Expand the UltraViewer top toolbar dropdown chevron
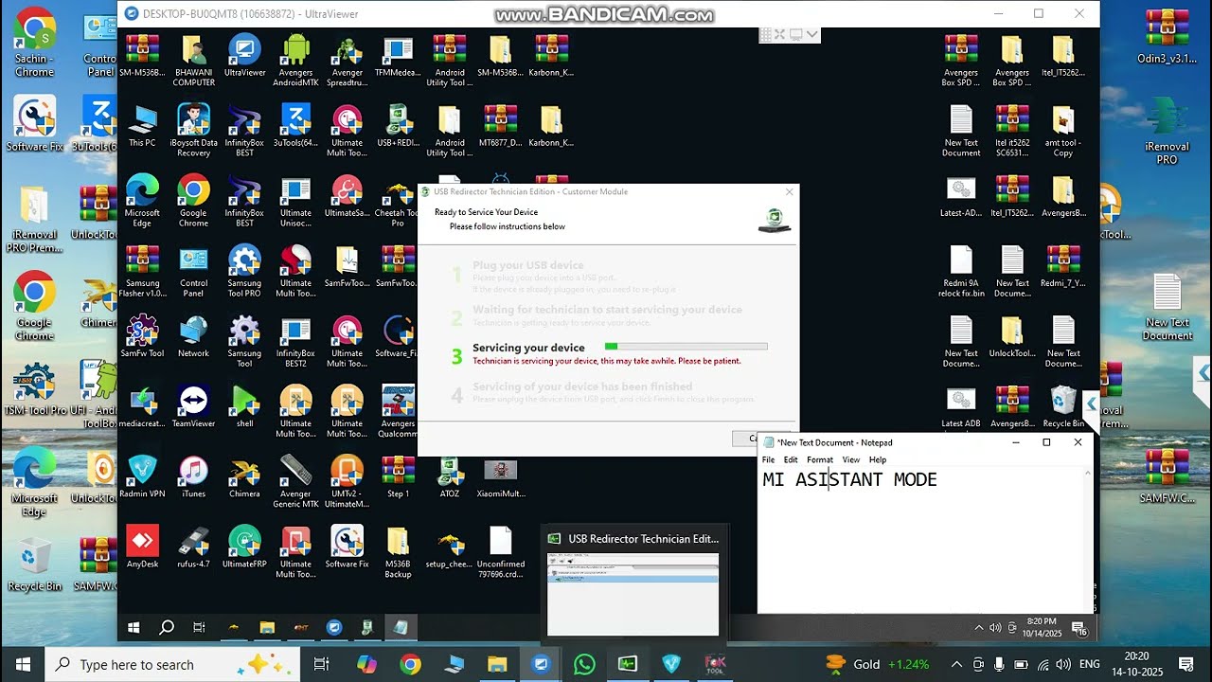 [x=812, y=34]
